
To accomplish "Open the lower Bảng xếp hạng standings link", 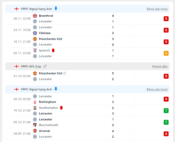I will tap(157, 89).
